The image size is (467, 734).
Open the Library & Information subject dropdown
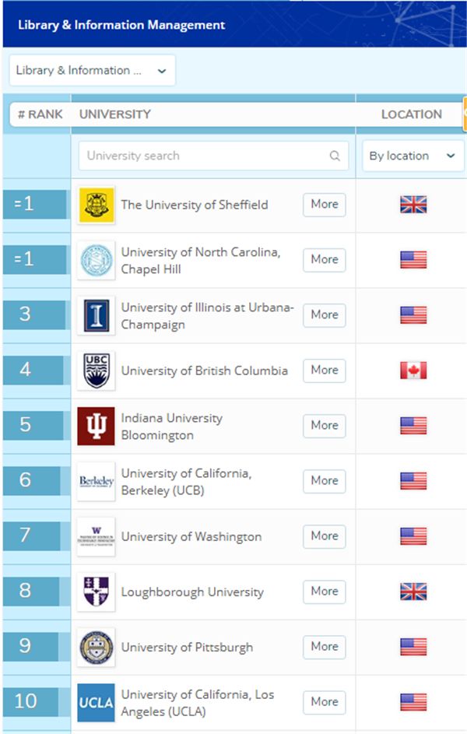[x=92, y=71]
